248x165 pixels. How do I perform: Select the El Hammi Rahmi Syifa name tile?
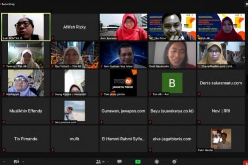point(124,139)
